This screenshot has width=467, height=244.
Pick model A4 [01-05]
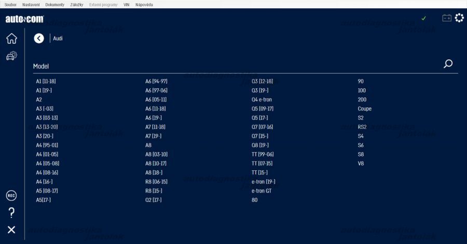pos(47,154)
